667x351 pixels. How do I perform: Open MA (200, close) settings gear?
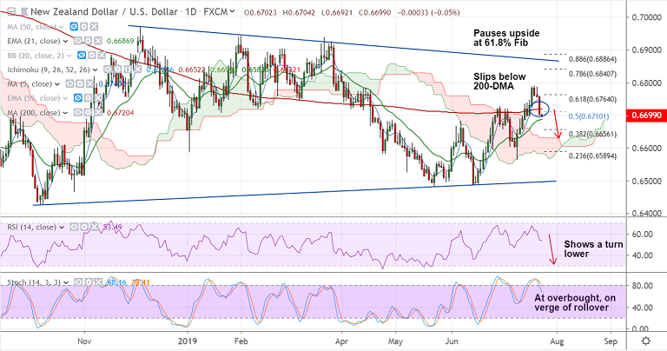(88, 113)
